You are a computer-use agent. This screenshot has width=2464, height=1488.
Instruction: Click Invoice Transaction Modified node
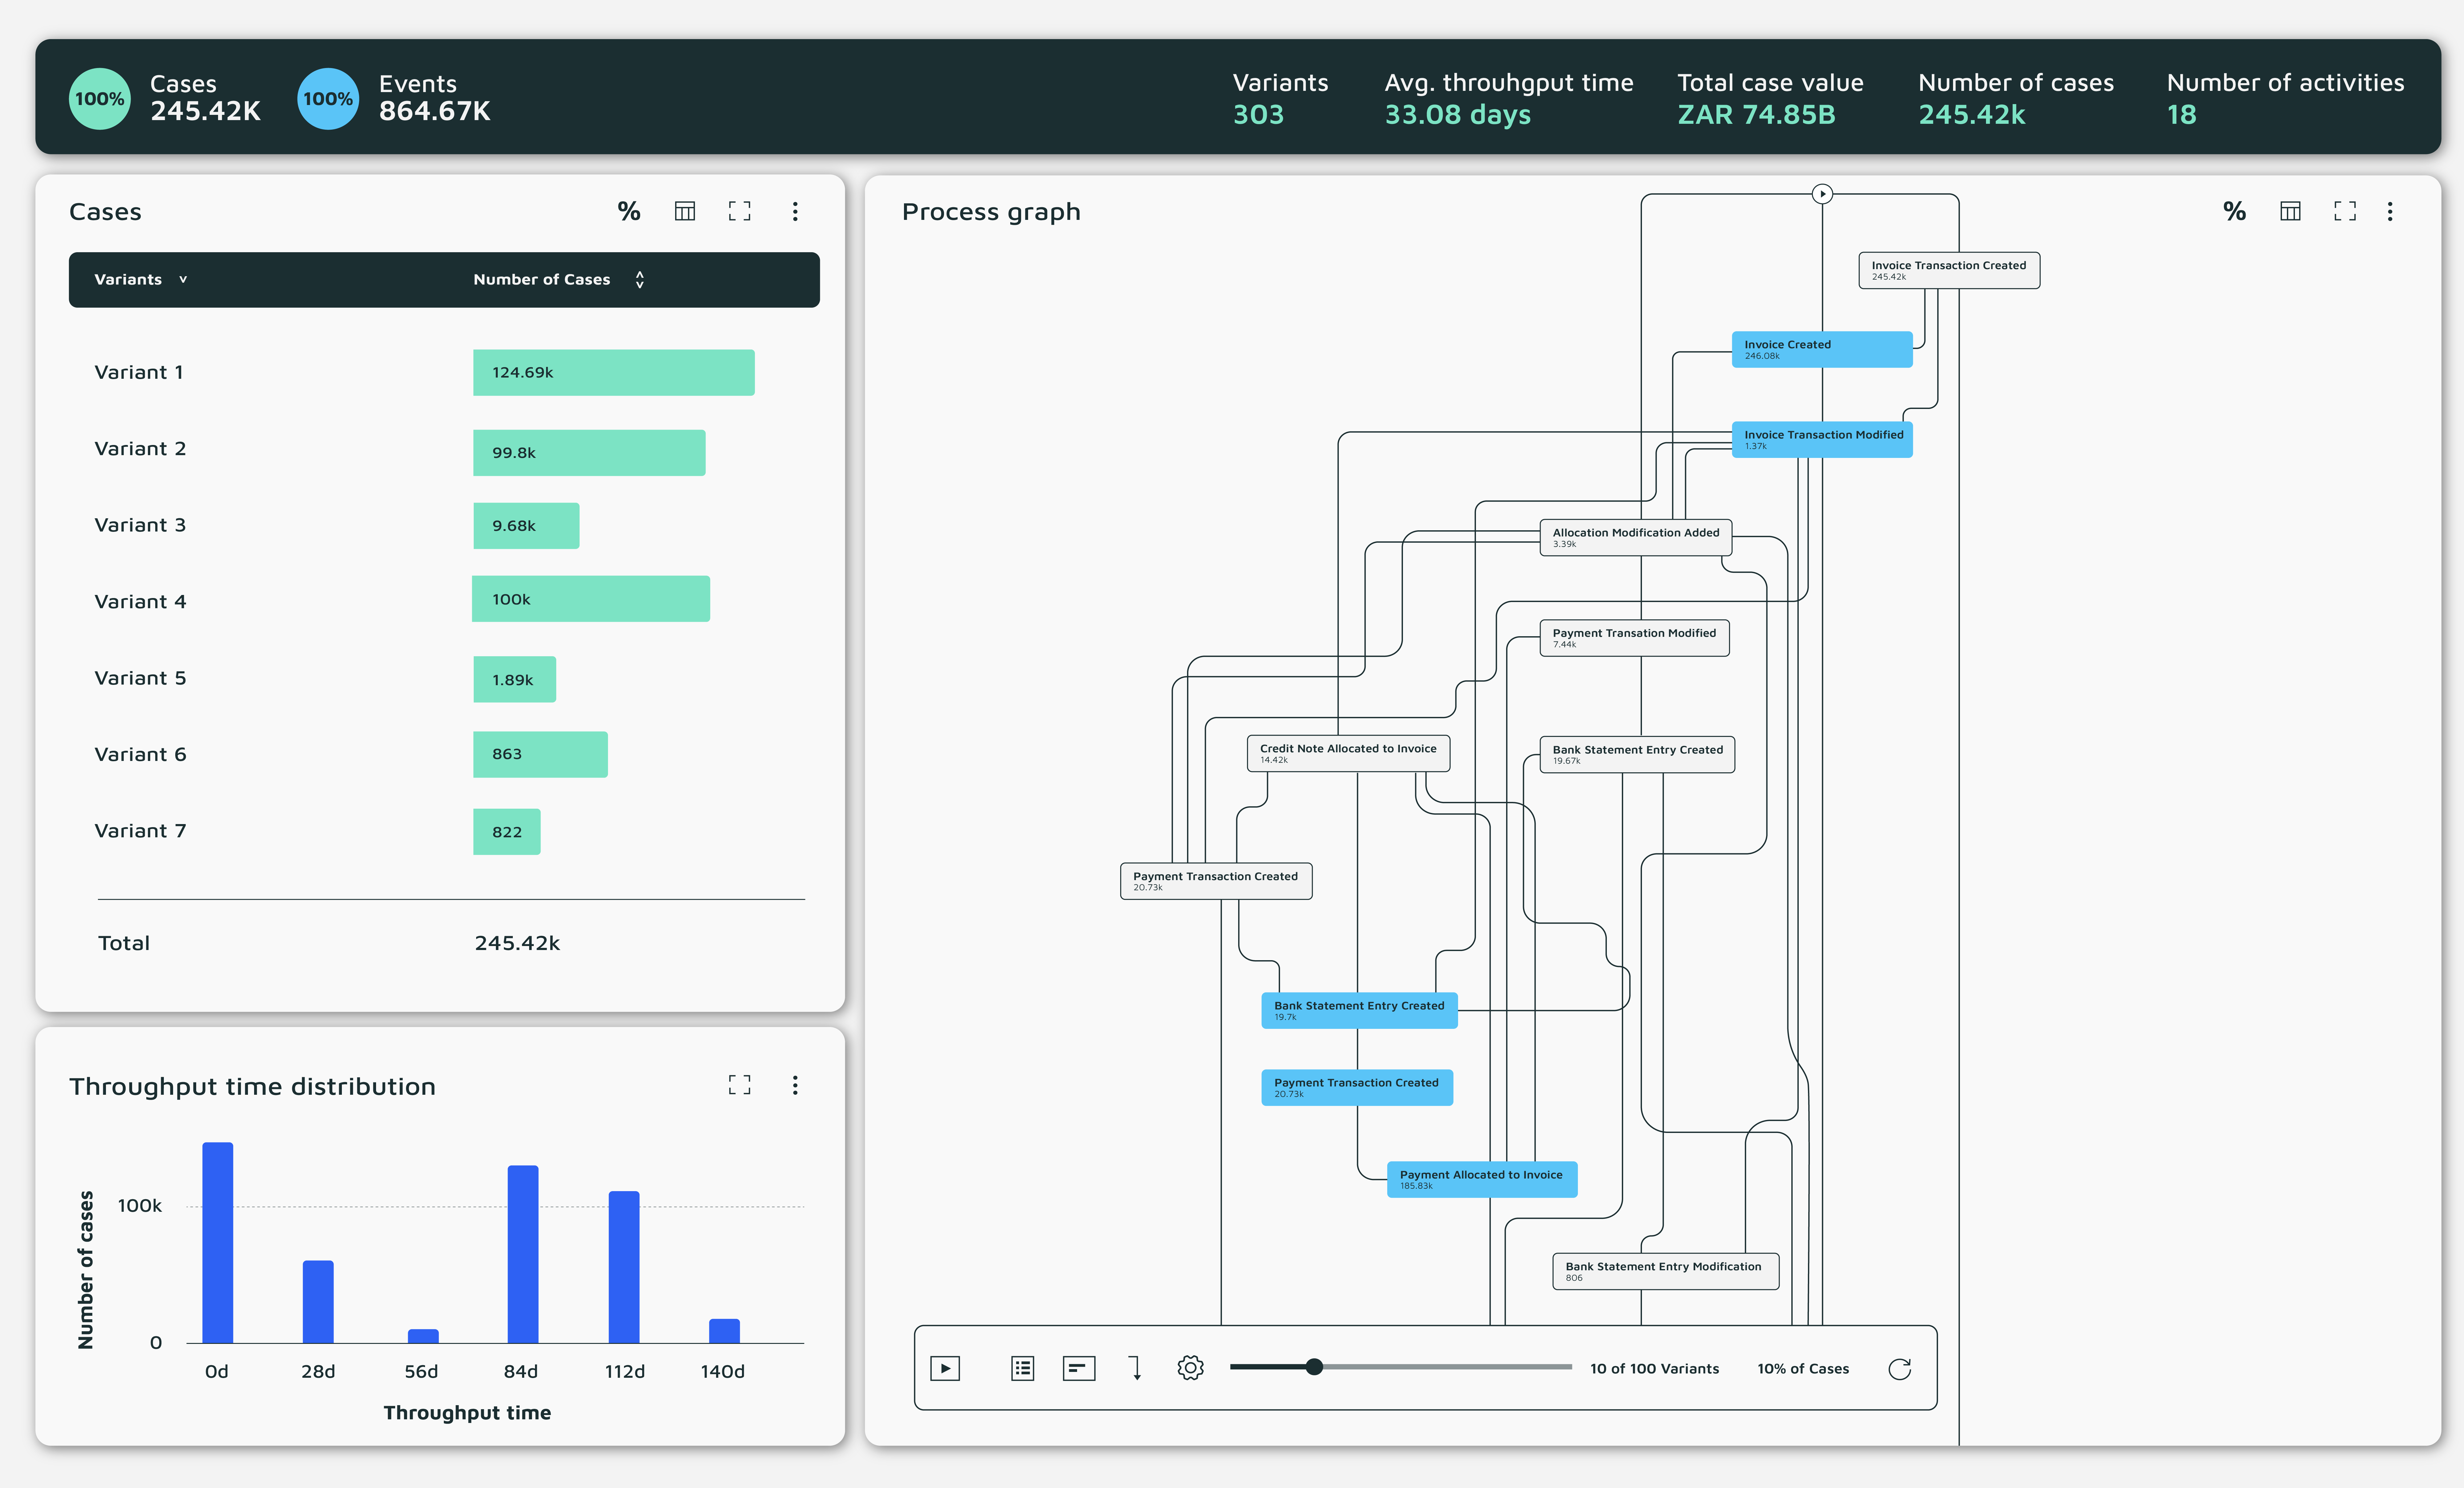click(1822, 440)
